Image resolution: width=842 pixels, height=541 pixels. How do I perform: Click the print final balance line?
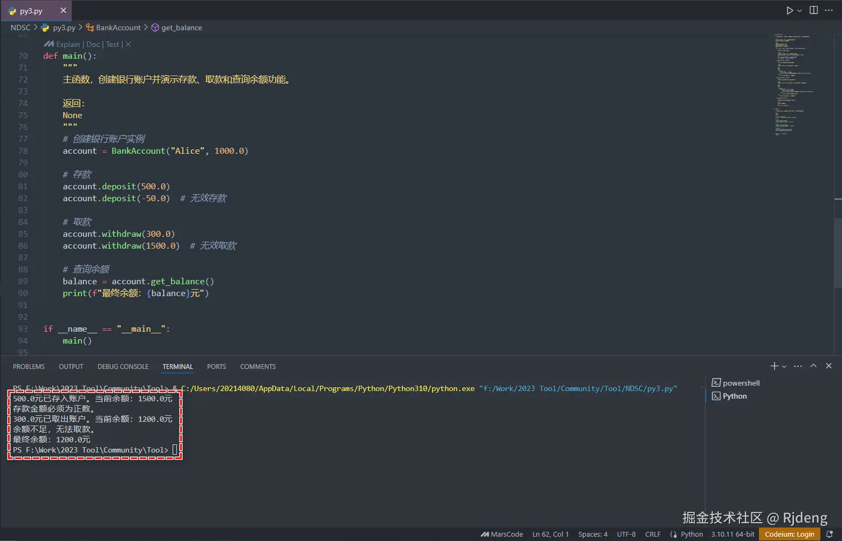(136, 293)
